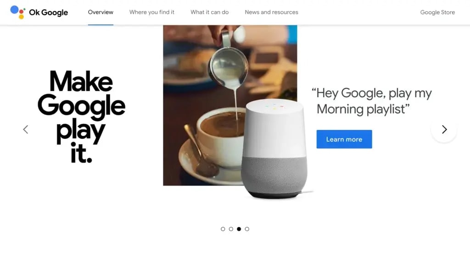The height and width of the screenshot is (257, 470).
Task: Click the colored LED lights on speaker
Action: pos(274,106)
